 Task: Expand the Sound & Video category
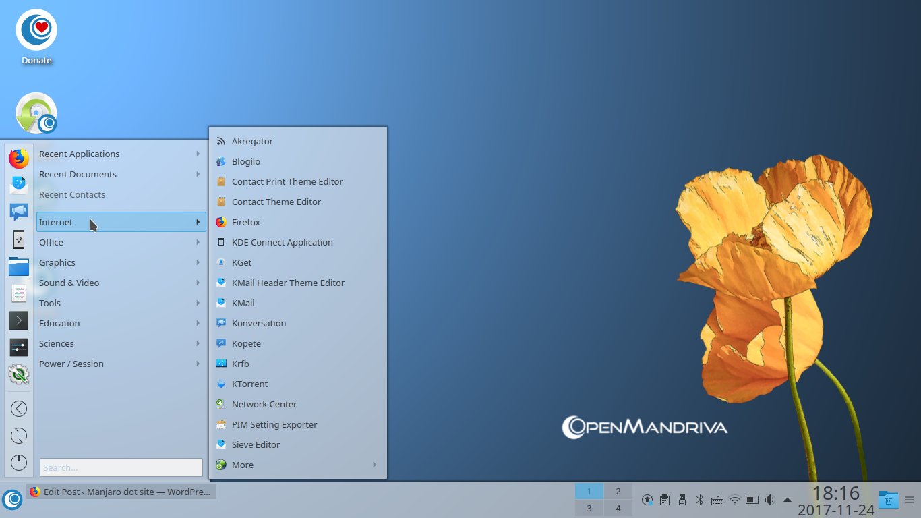tap(121, 283)
